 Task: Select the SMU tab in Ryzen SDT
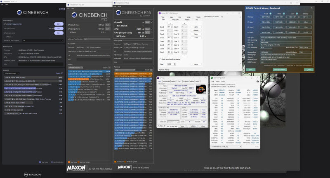(171, 17)
